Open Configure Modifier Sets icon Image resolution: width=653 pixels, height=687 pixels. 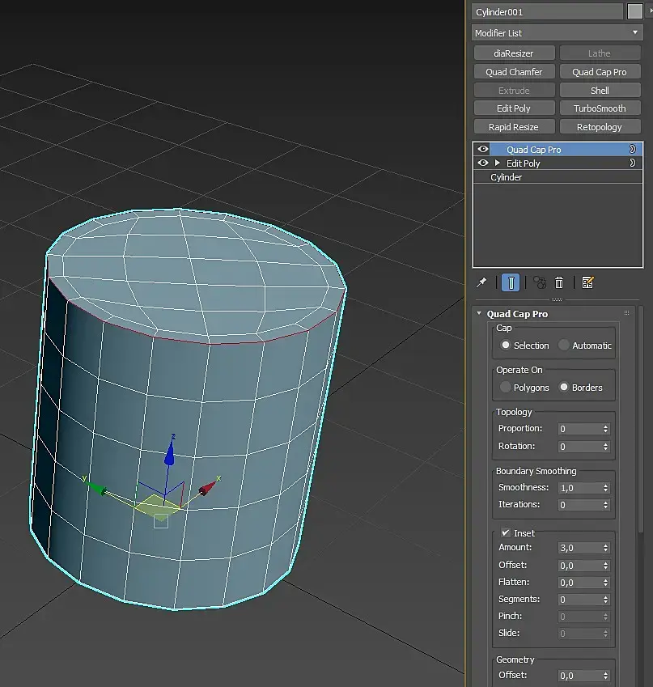tap(587, 282)
